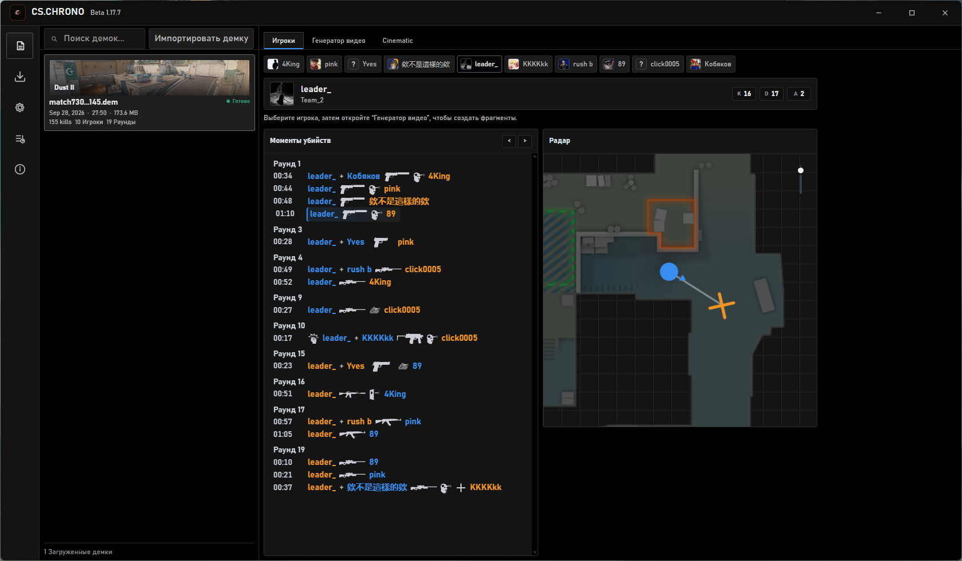Image resolution: width=962 pixels, height=561 pixels.
Task: Click the D 17 deaths stat badge
Action: coord(772,94)
